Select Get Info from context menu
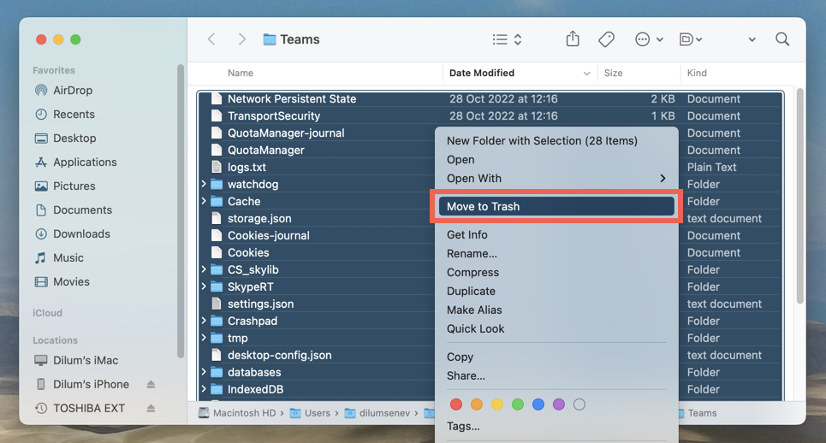 pos(556,234)
